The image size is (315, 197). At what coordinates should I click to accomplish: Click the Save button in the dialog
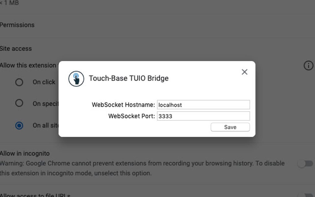pos(230,127)
